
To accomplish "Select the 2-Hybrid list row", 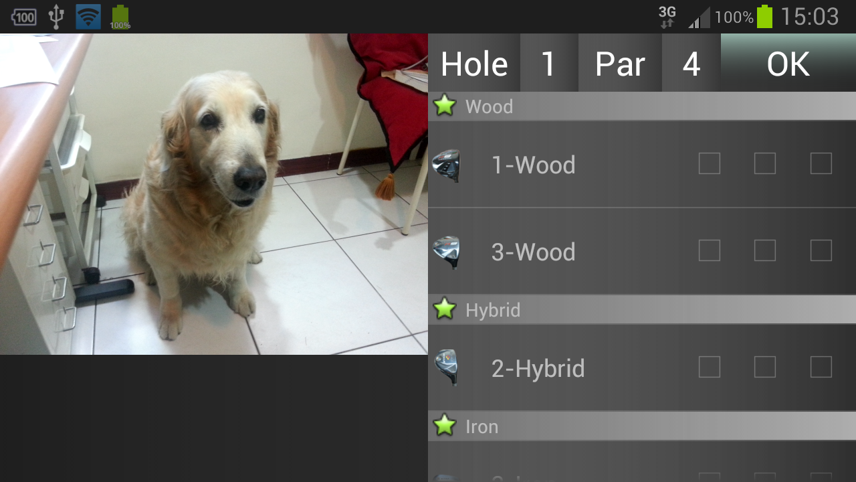I will [642, 368].
